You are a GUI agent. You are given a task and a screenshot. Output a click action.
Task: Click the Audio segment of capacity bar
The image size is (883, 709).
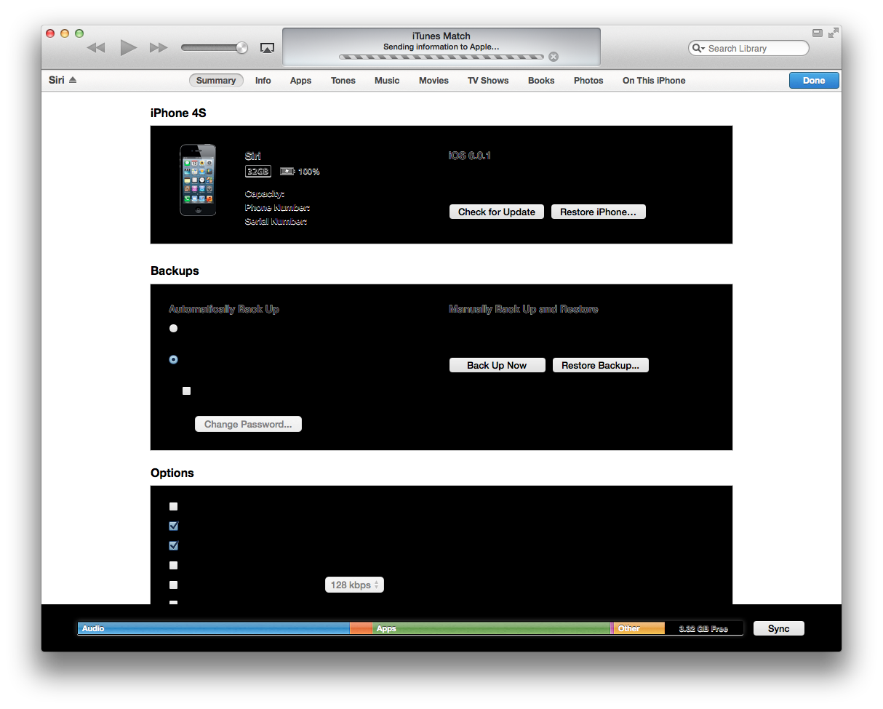(214, 628)
